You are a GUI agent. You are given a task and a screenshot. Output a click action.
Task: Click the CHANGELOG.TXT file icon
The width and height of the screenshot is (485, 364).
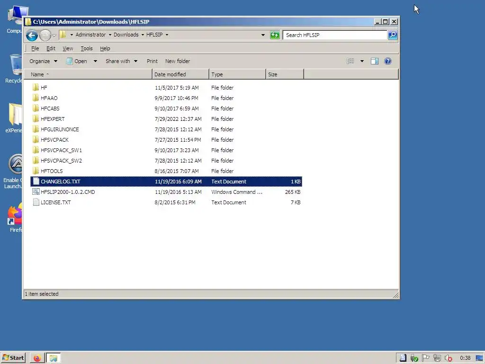click(x=36, y=182)
